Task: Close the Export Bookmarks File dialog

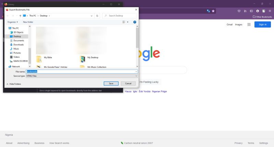Action: point(136,10)
